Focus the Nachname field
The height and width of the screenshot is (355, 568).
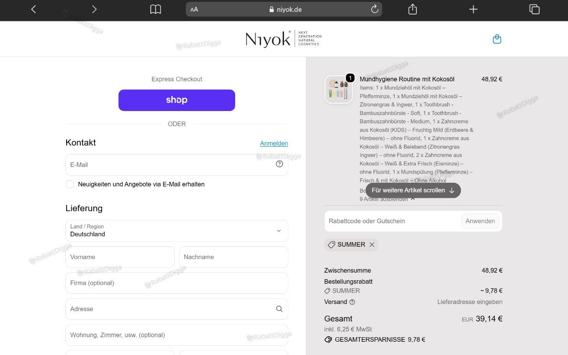[x=233, y=257]
